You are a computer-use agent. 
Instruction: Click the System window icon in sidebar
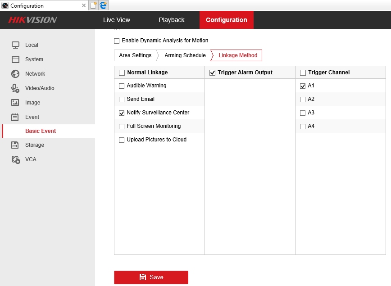coord(15,59)
